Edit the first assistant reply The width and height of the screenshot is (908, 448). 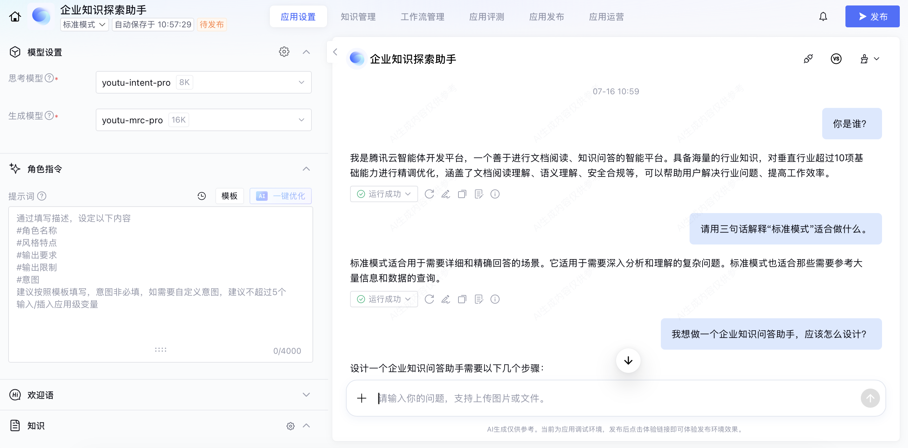coord(446,194)
